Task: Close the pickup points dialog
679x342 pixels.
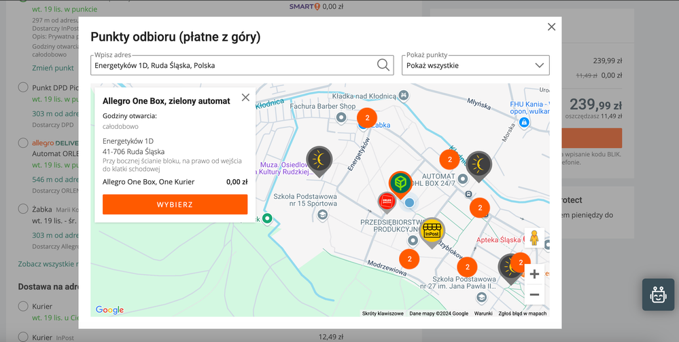Action: click(551, 27)
